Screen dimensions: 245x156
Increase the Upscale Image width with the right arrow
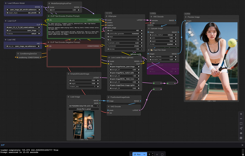[176, 38]
